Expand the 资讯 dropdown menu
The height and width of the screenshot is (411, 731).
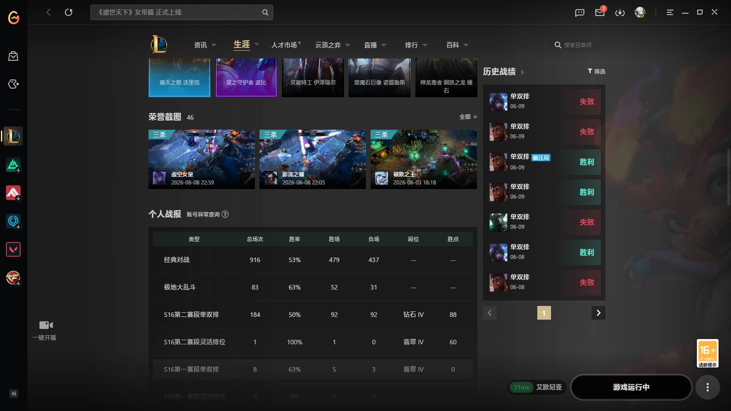[x=214, y=45]
